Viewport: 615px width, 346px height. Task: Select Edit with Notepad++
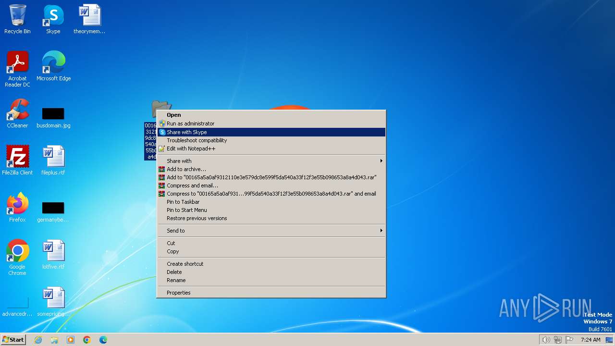[271, 148]
